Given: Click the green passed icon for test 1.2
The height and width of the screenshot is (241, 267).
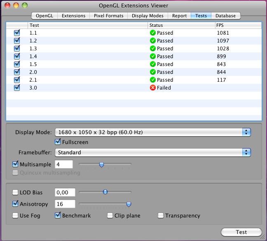Looking at the screenshot, I should pos(153,40).
